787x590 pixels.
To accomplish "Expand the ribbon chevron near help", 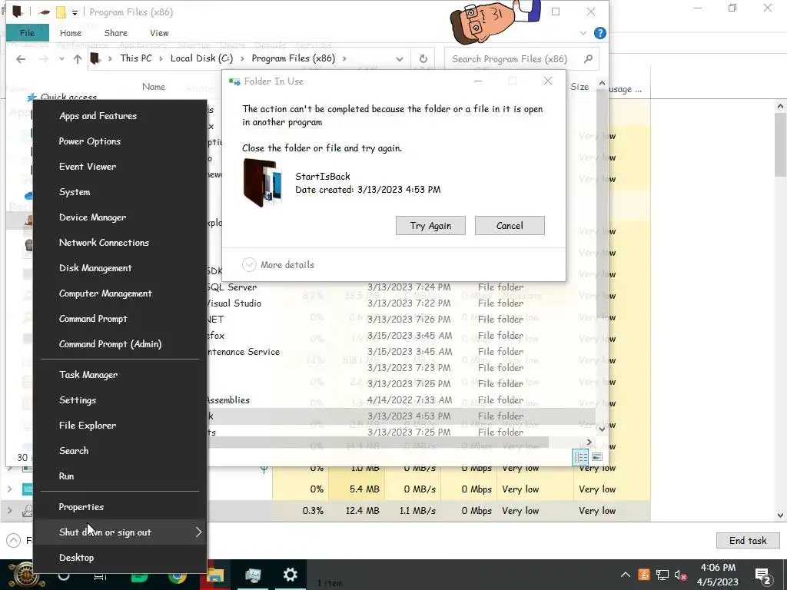I will point(583,33).
